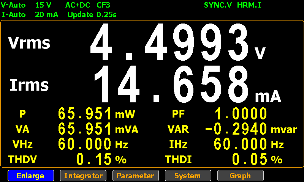Tap the 20 mA current range setting
The width and height of the screenshot is (304, 182).
click(x=46, y=15)
